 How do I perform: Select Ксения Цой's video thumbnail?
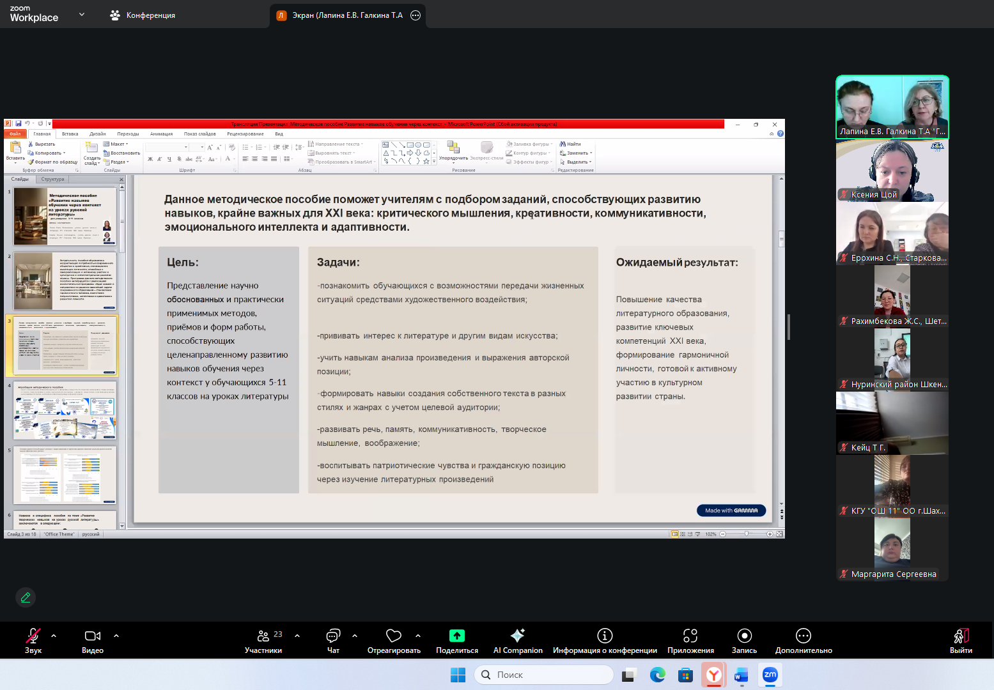892,170
